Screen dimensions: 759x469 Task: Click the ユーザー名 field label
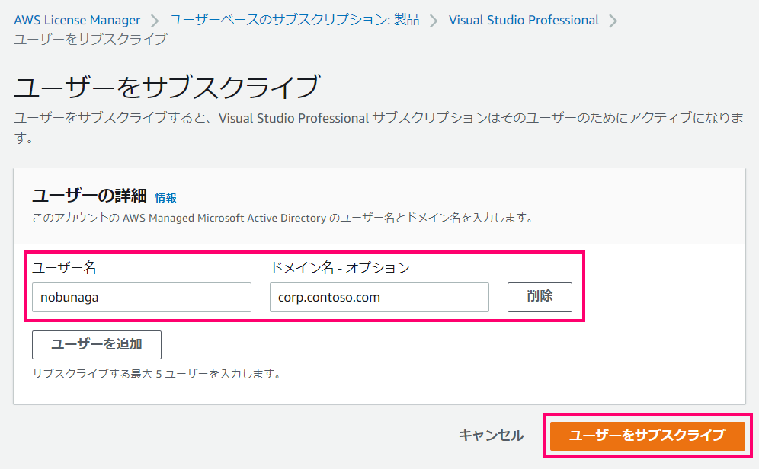[64, 268]
